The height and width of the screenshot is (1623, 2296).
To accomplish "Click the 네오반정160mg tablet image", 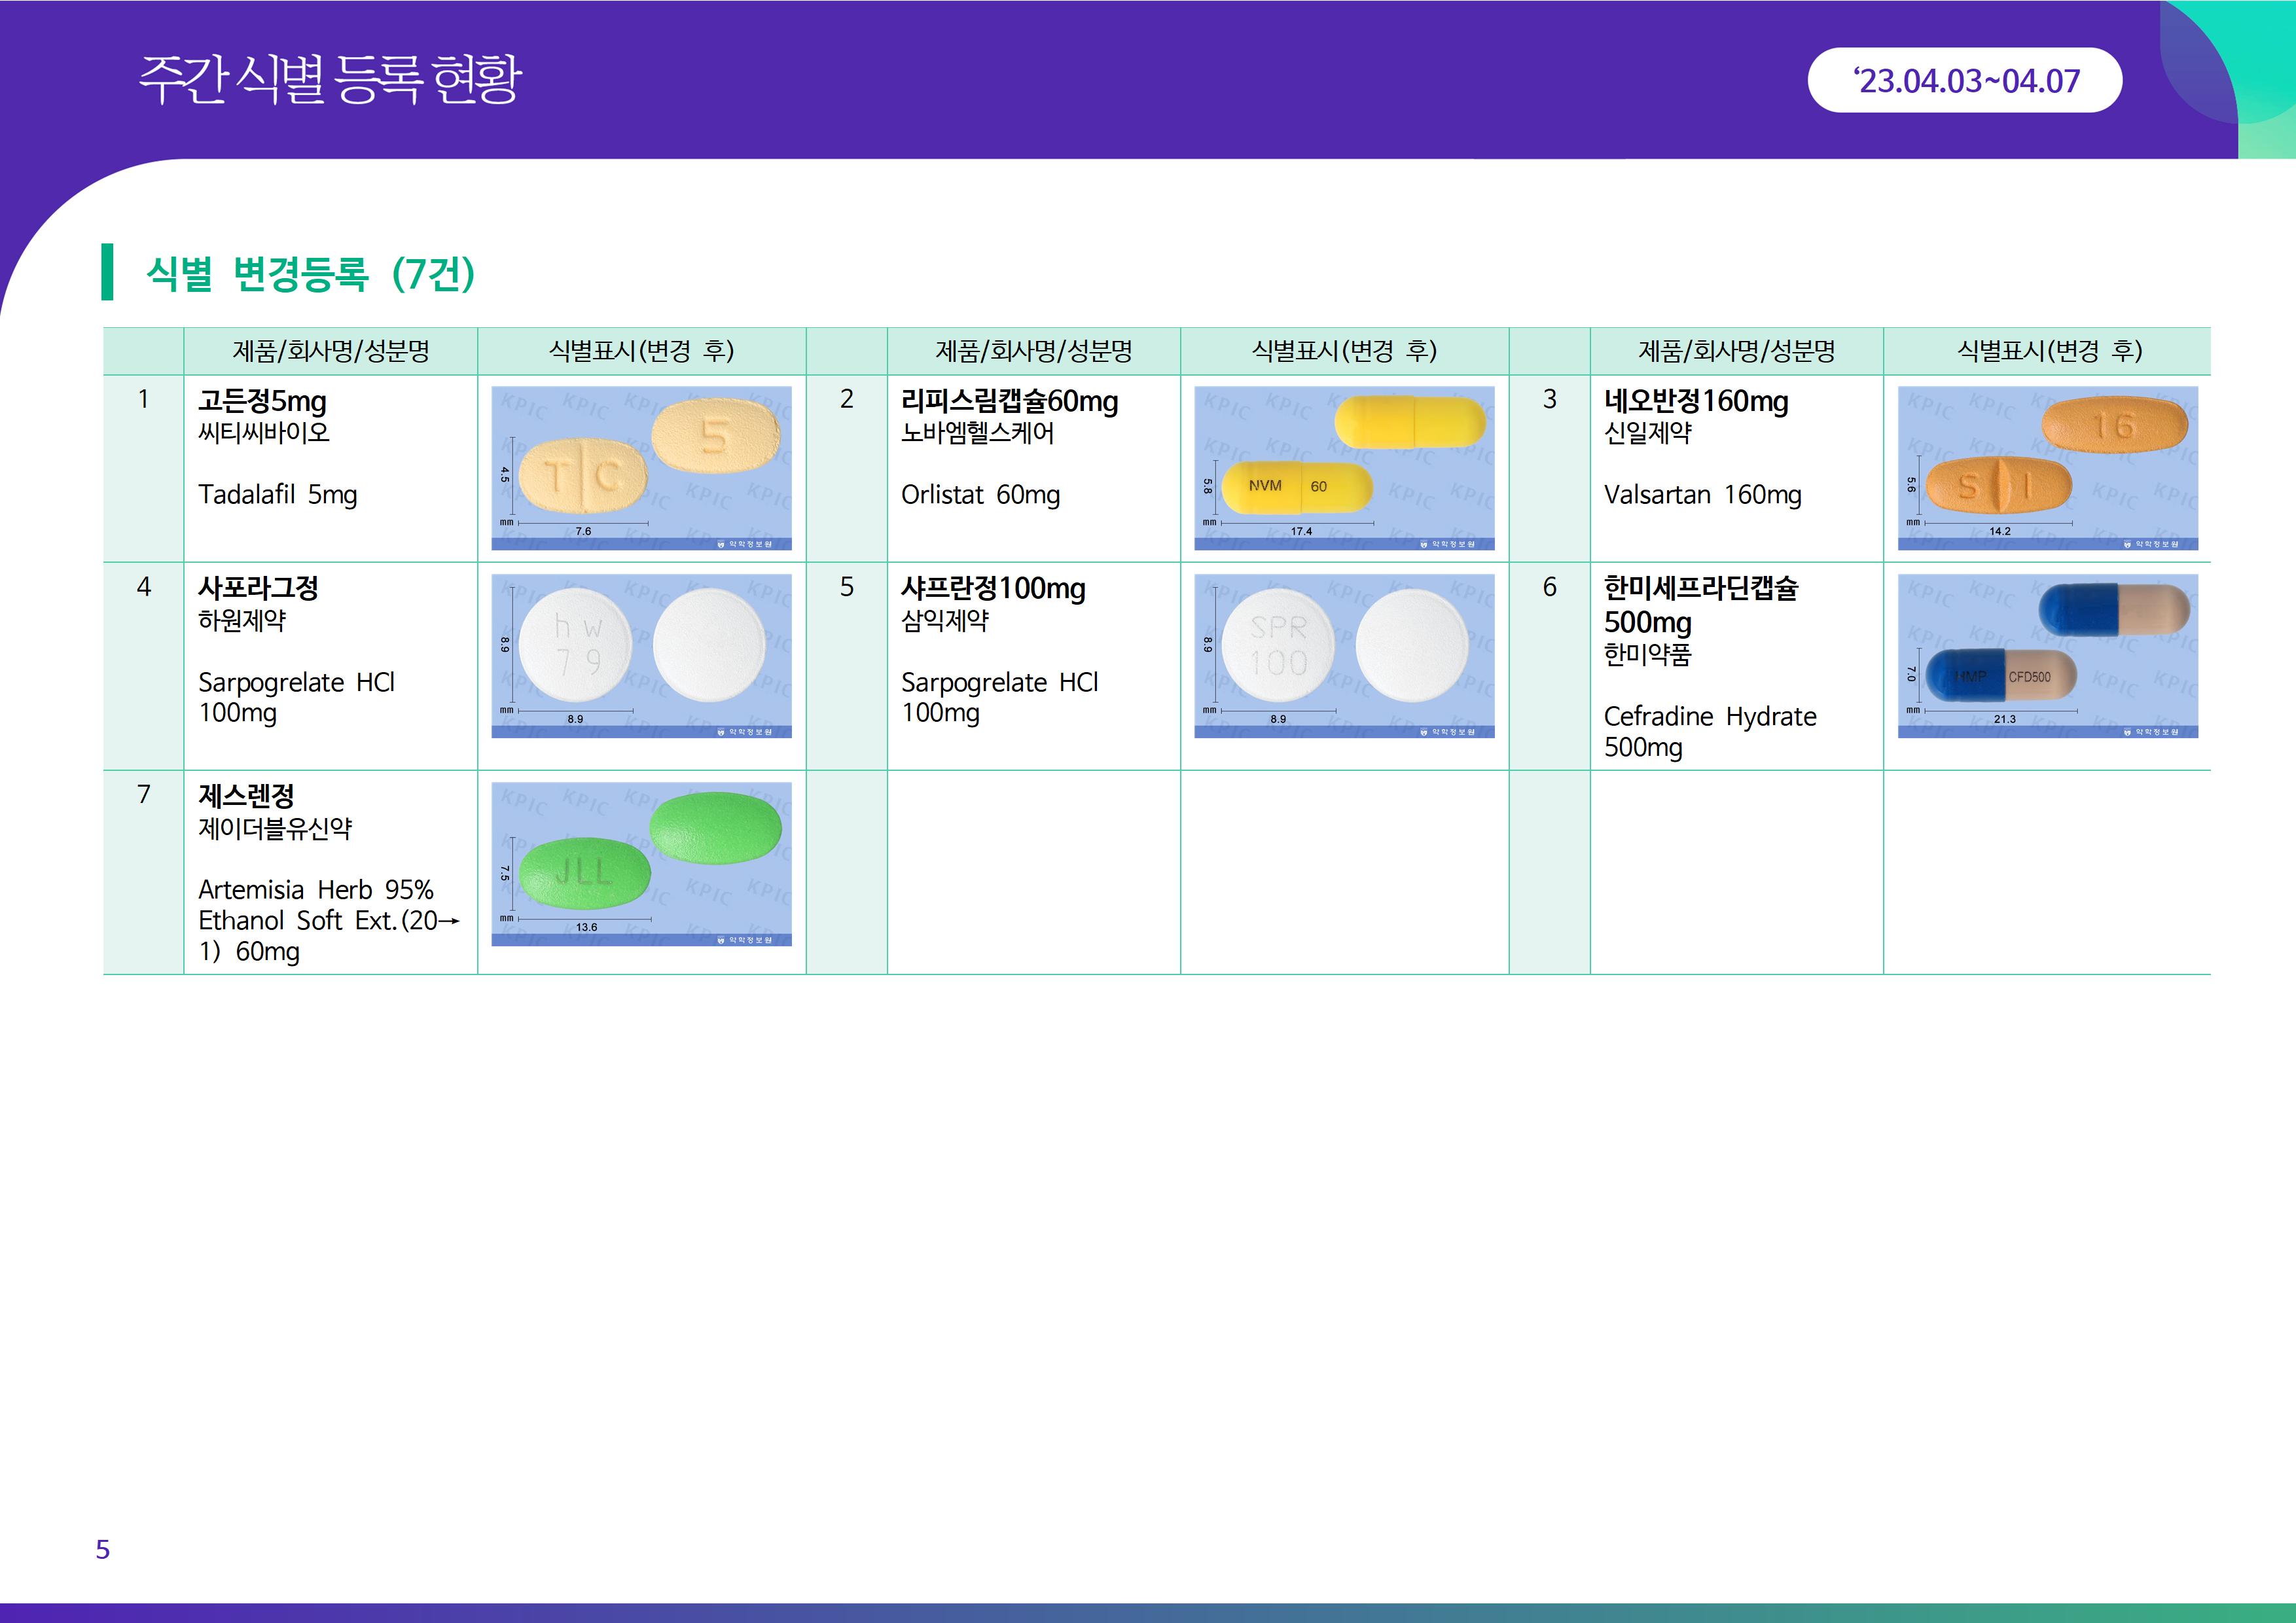I will click(2047, 467).
